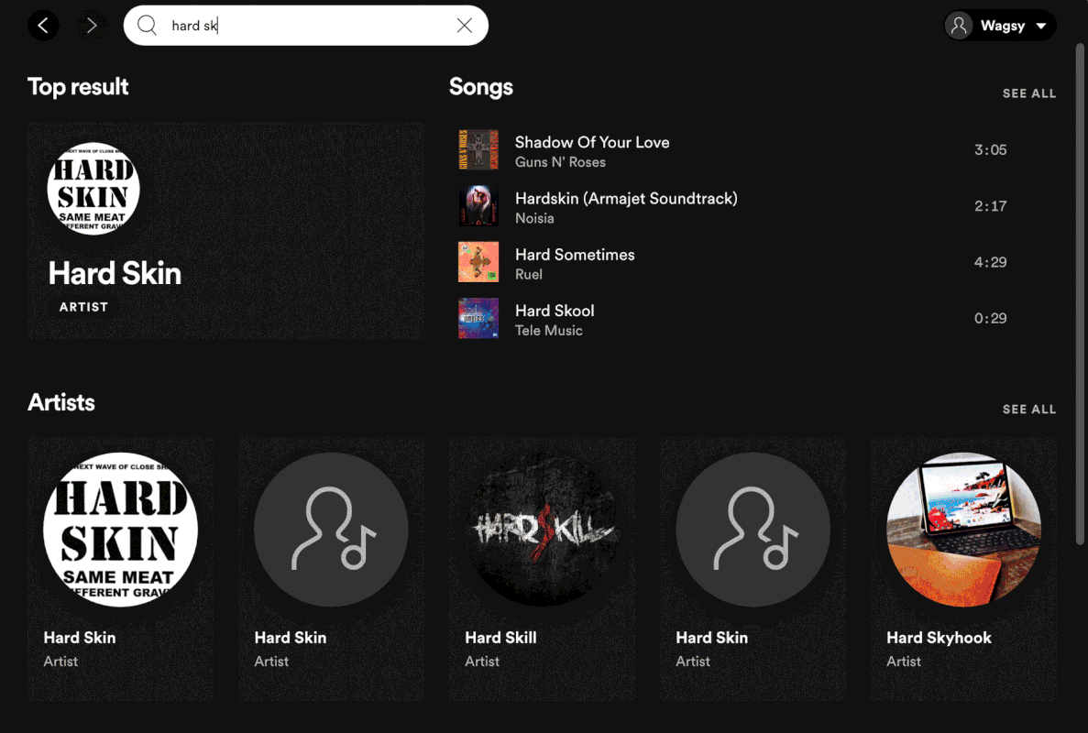
Task: Open the Hard Skin top result logo
Action: [x=93, y=189]
